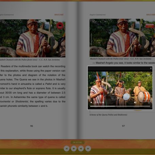Click the word 'Pallot' in the paragraph
Viewport: 155px width, 155px height.
(48, 84)
